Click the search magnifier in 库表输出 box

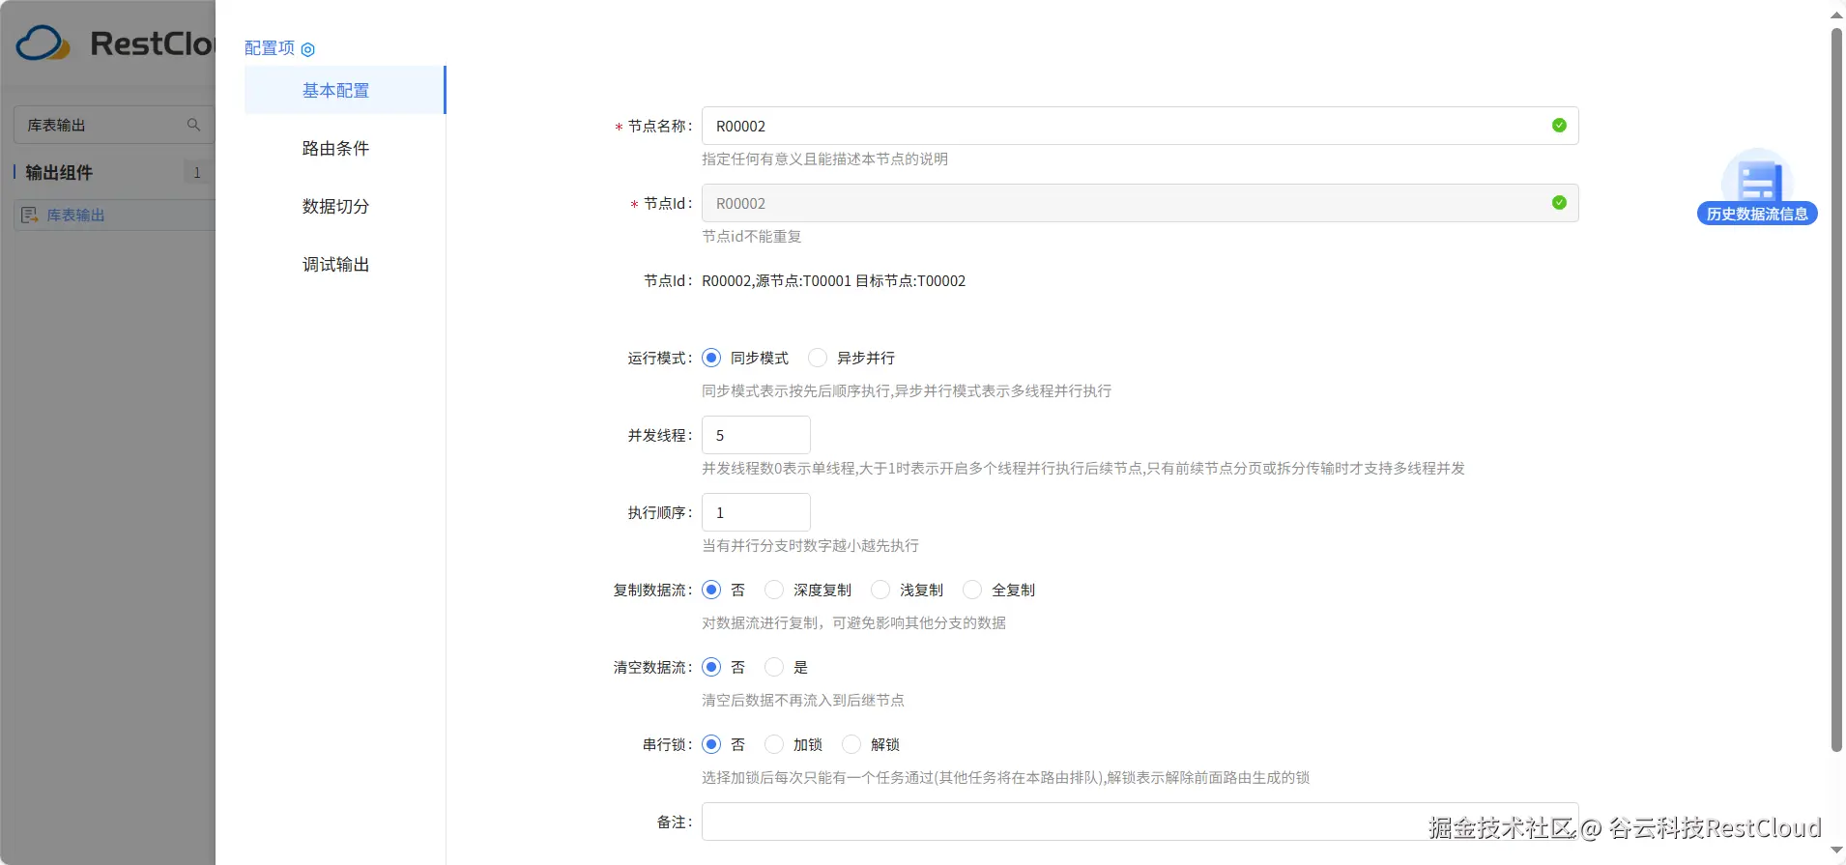(x=193, y=125)
